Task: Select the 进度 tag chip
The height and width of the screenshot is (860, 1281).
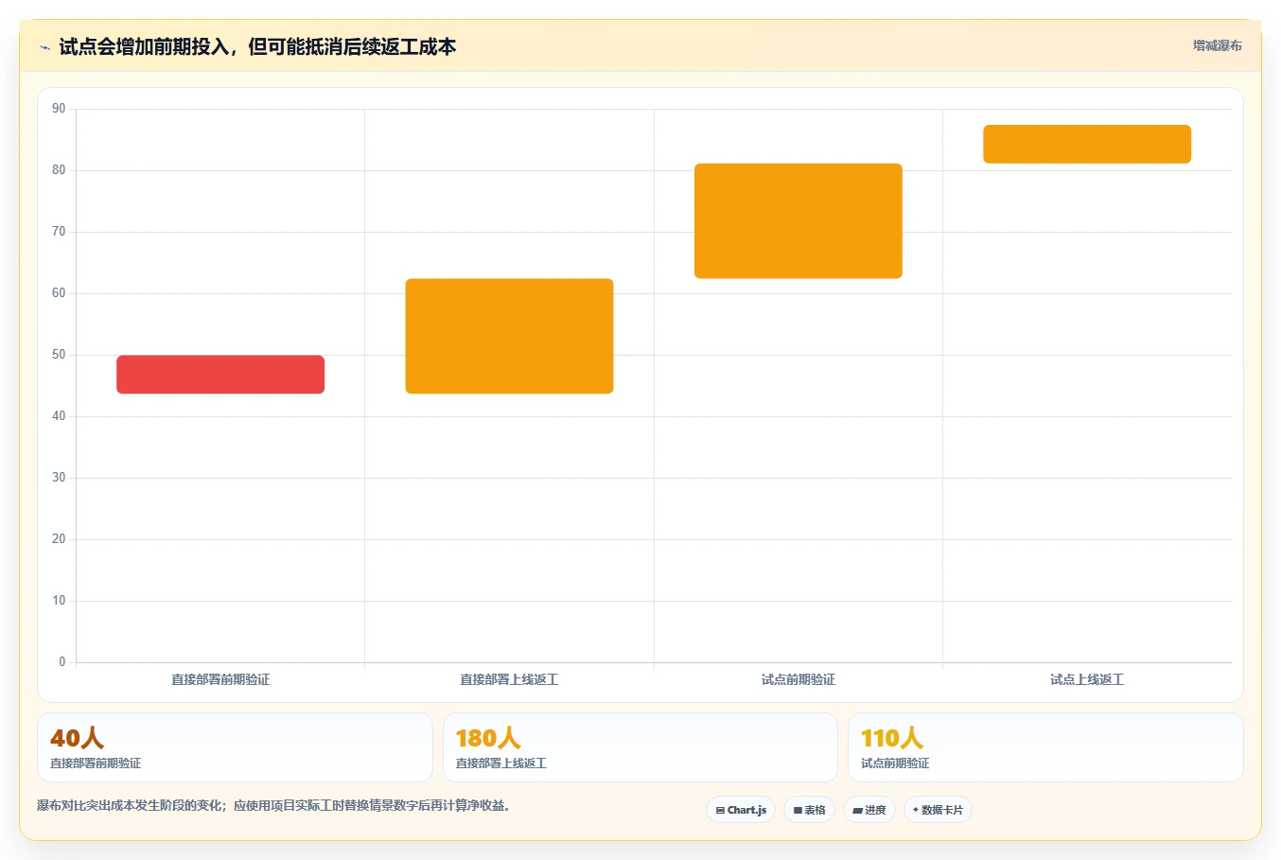Action: pos(869,810)
